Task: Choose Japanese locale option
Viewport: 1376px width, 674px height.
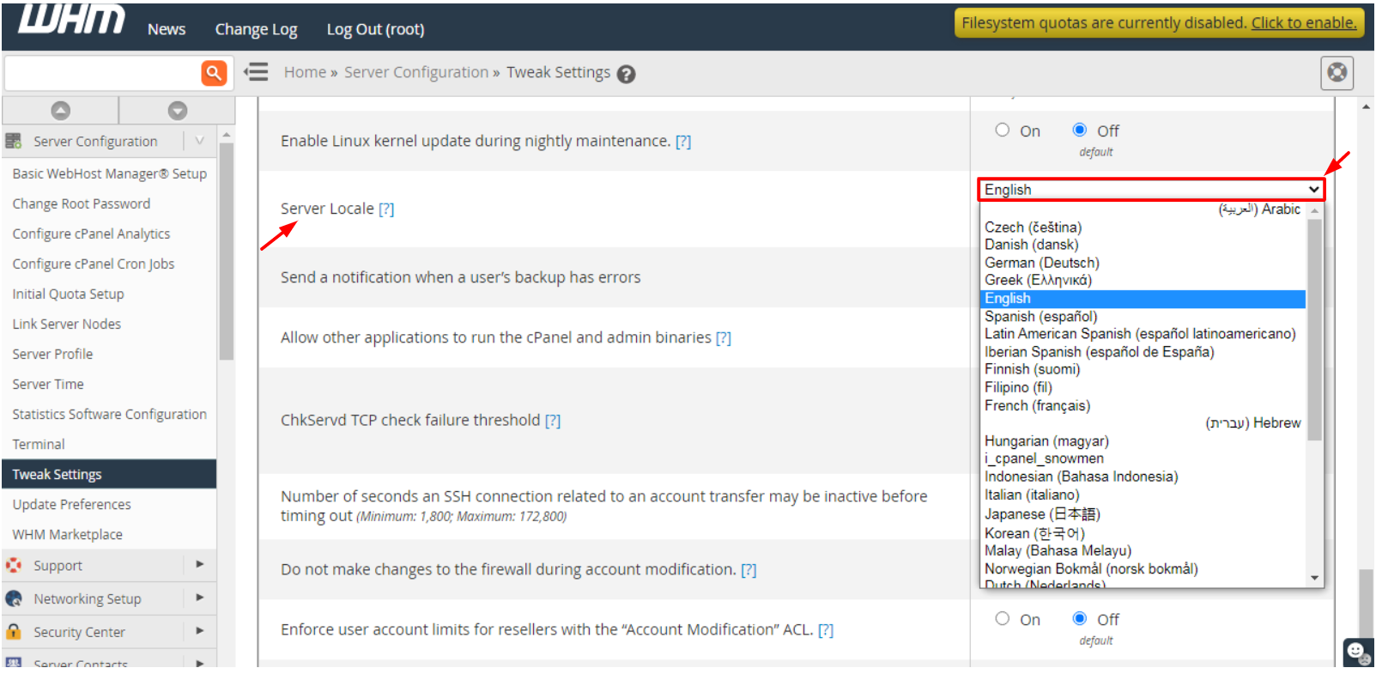Action: (1143, 514)
